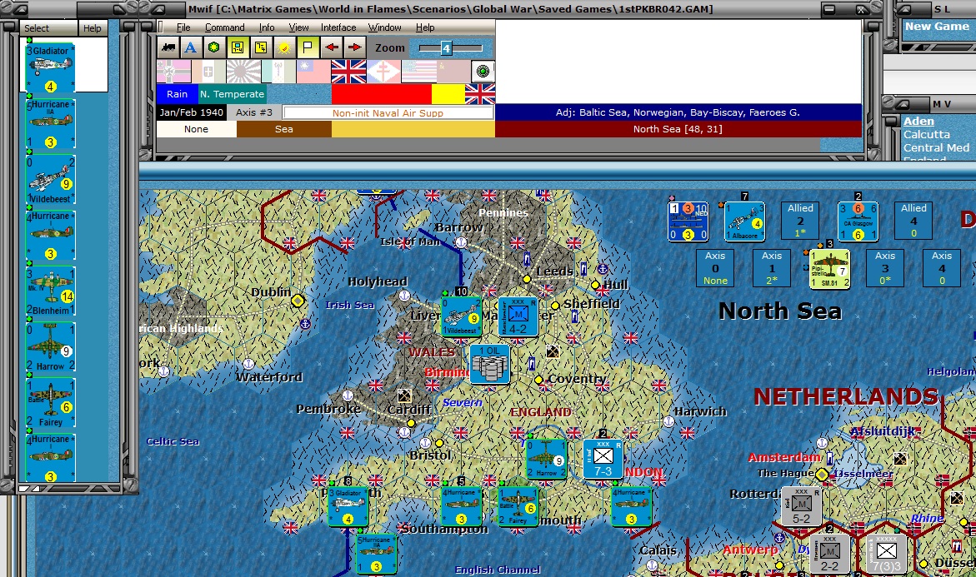This screenshot has width=976, height=577.
Task: Select the Fairey Battle unit in list
Action: [x=50, y=404]
